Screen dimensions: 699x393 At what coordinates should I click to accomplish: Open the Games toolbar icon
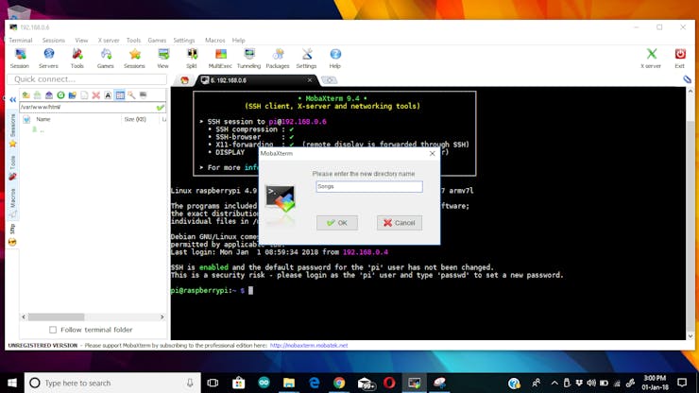click(106, 59)
